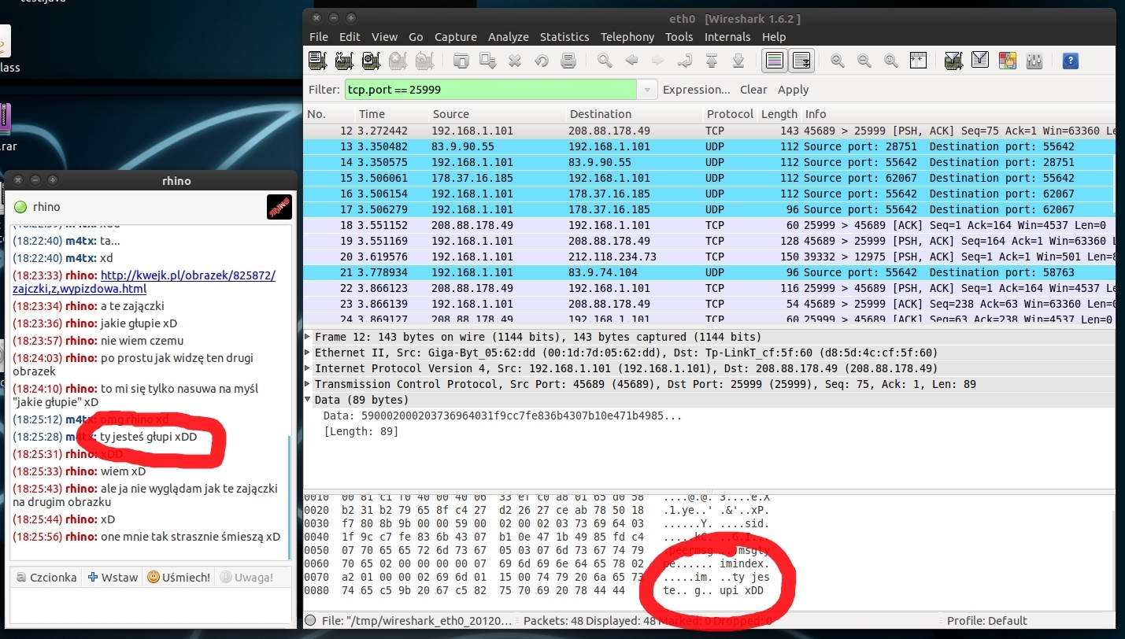The image size is (1125, 639).
Task: Click the Expression... filter button
Action: pos(697,90)
